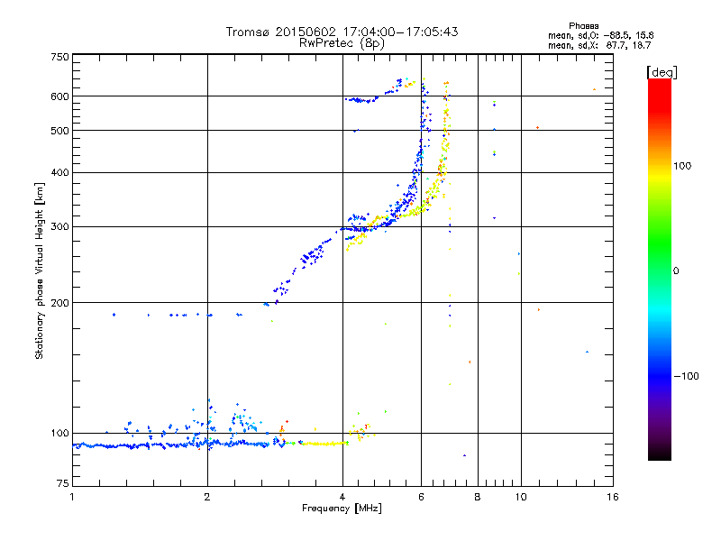
Task: Click the y-axis tick label "75"
Action: (x=63, y=483)
